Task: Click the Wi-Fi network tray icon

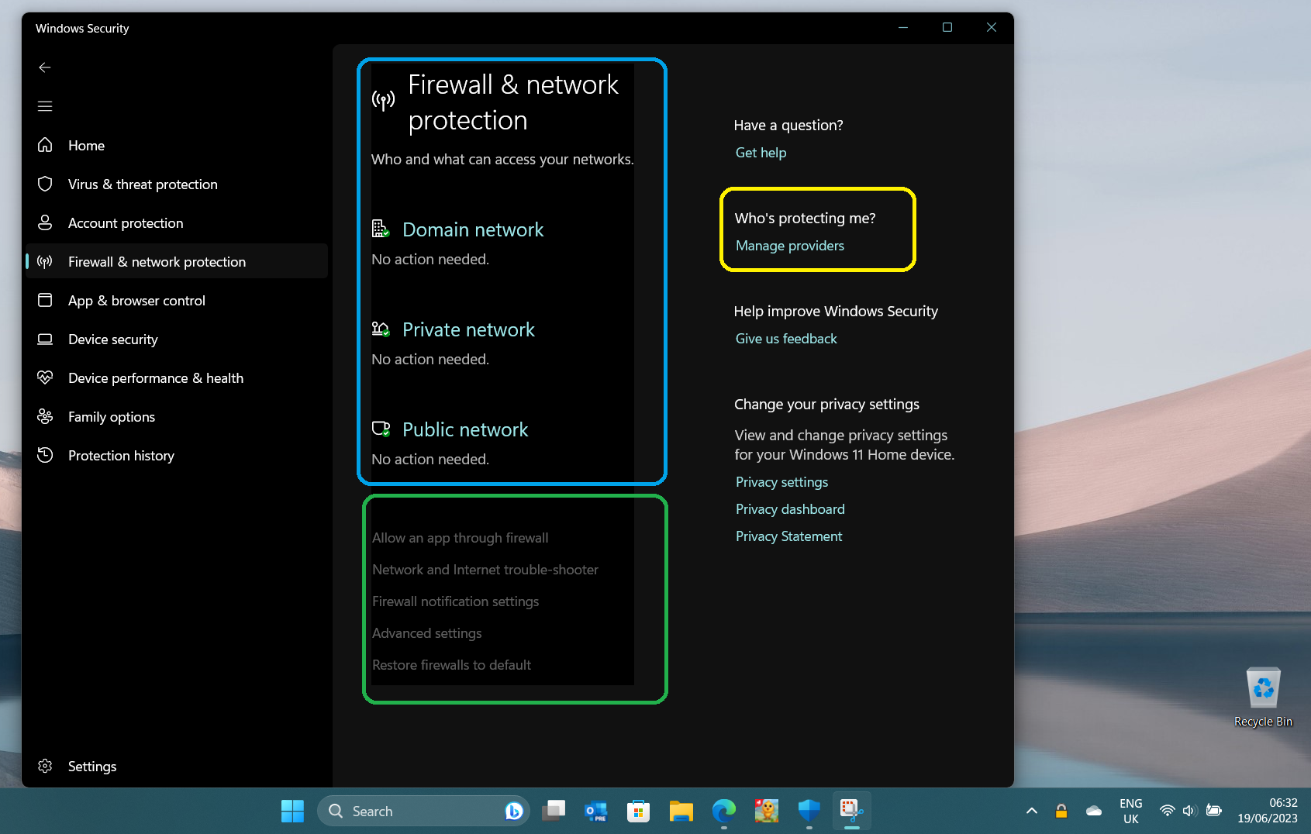Action: 1167,811
